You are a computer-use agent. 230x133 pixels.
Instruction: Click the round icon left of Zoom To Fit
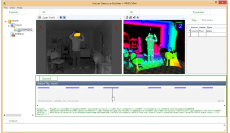click(40, 17)
